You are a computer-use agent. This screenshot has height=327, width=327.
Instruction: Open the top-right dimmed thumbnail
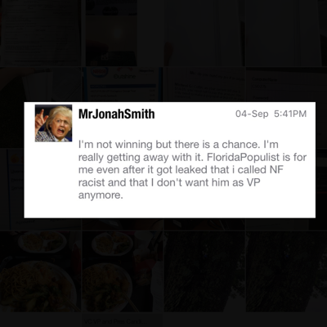pyautogui.click(x=286, y=33)
